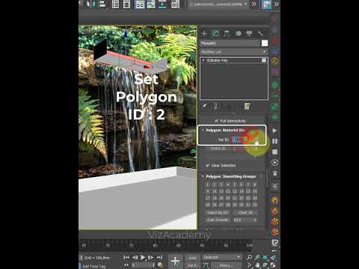Screen dimensions: 359x269
Task: Click the large Set Keys plus button
Action: click(175, 261)
